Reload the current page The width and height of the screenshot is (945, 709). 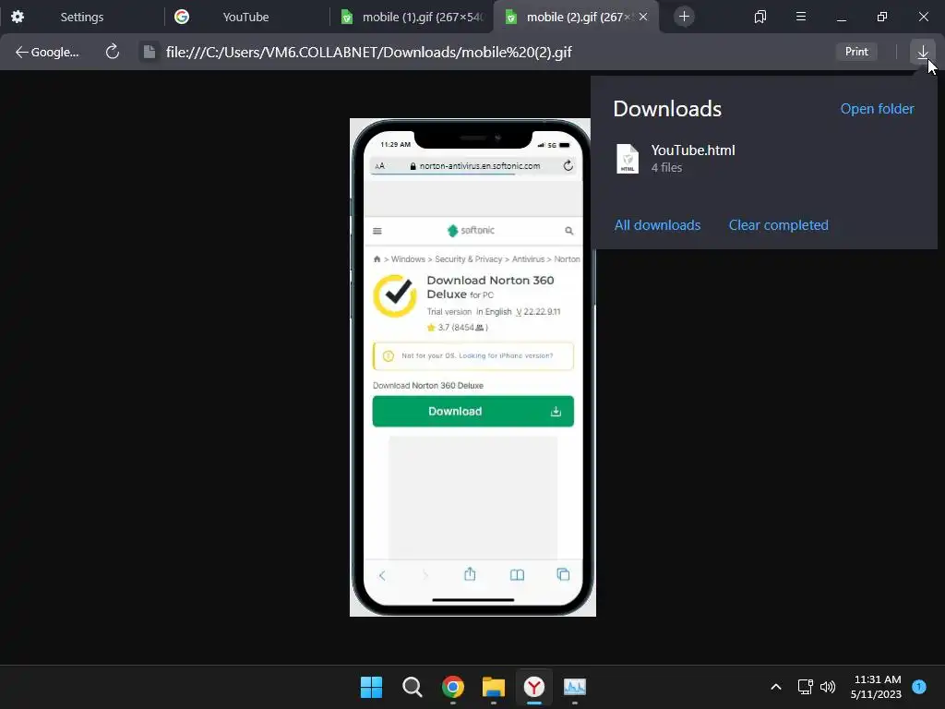click(112, 52)
